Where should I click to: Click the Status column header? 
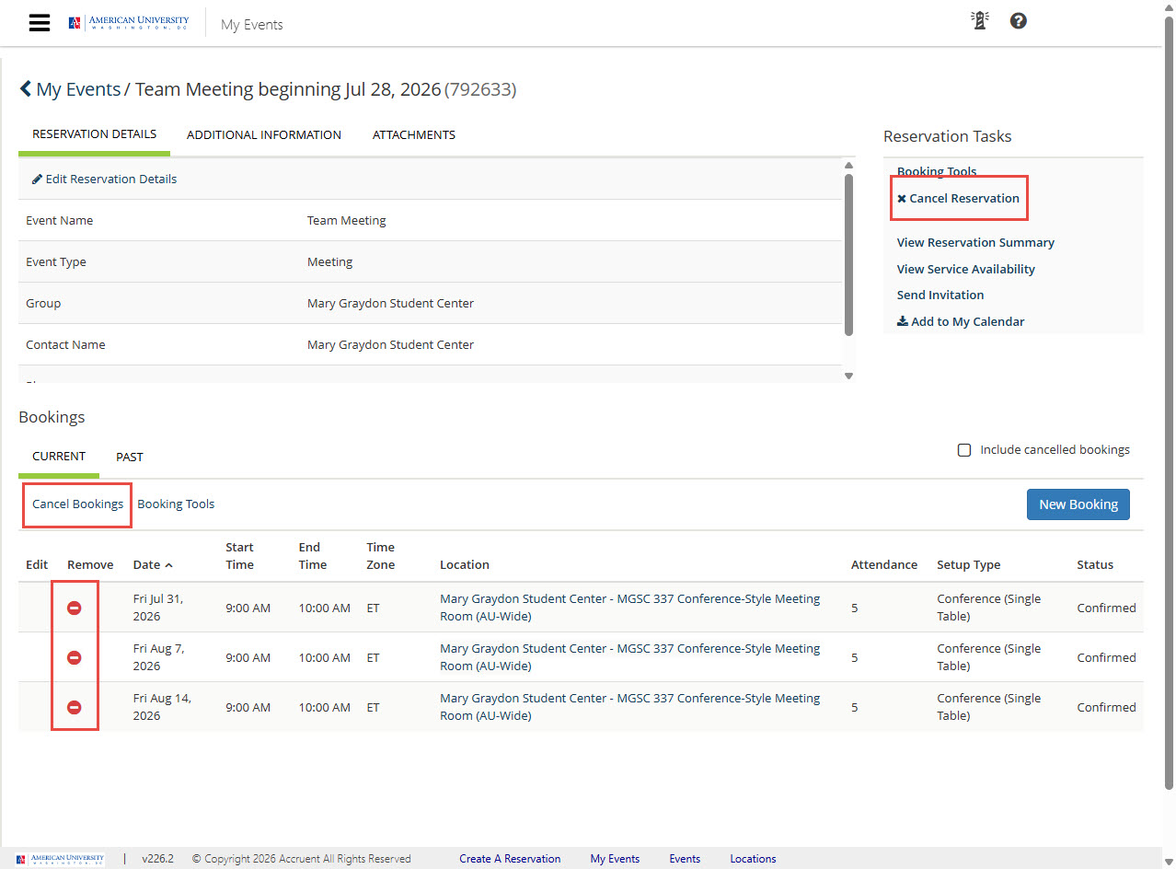coord(1095,564)
